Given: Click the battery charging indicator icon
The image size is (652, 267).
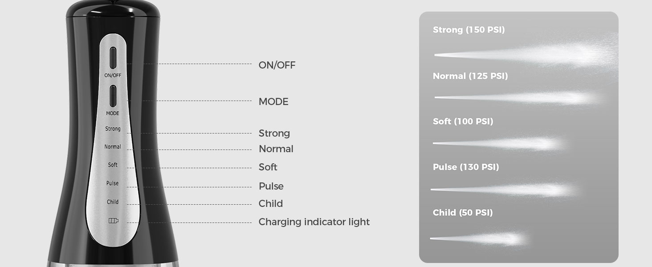Looking at the screenshot, I should (114, 221).
